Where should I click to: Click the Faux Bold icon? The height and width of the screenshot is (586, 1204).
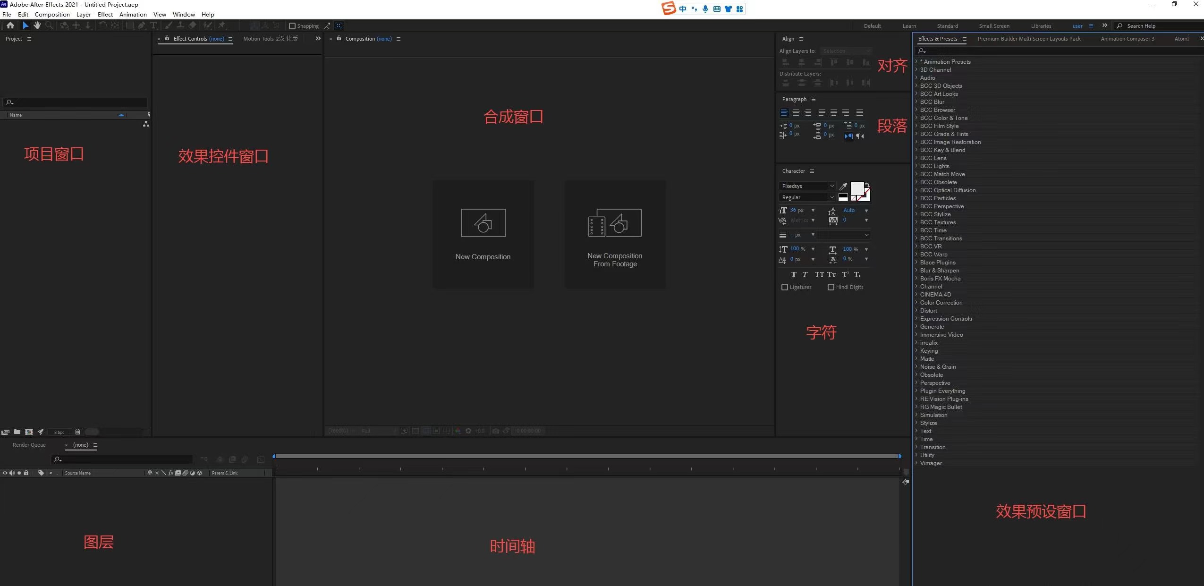coord(793,274)
